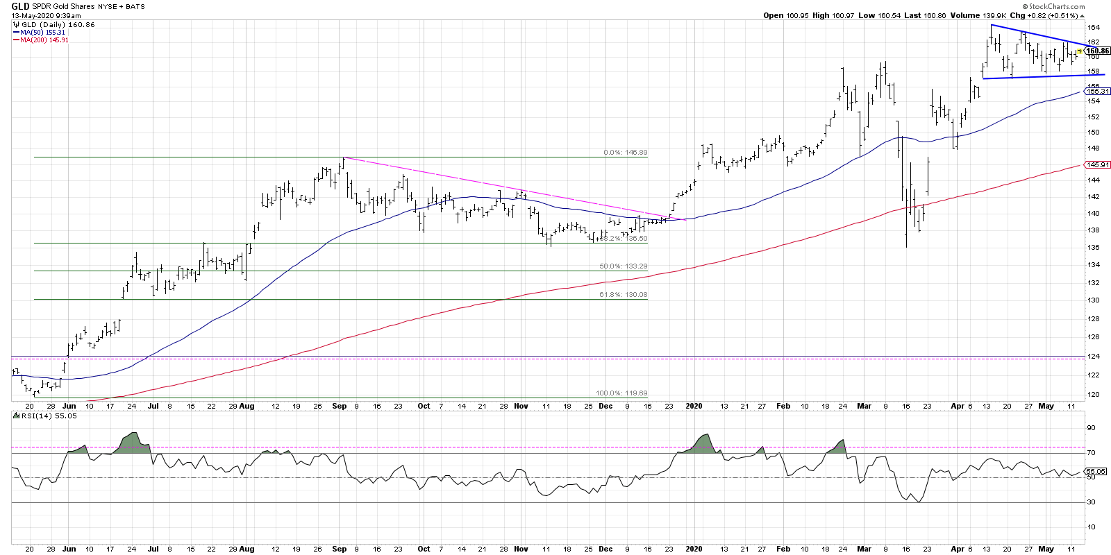Click the 90 level on the RSI axis
Screen dimensions: 1111x555
tap(1092, 428)
